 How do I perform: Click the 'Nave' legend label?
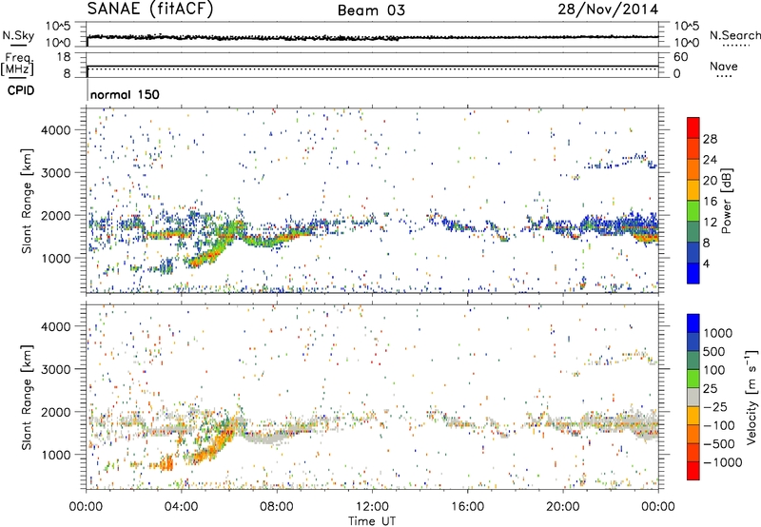723,66
